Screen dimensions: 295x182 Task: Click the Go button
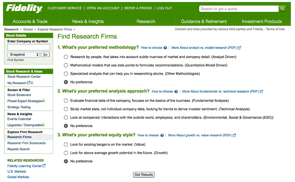pyautogui.click(x=45, y=55)
